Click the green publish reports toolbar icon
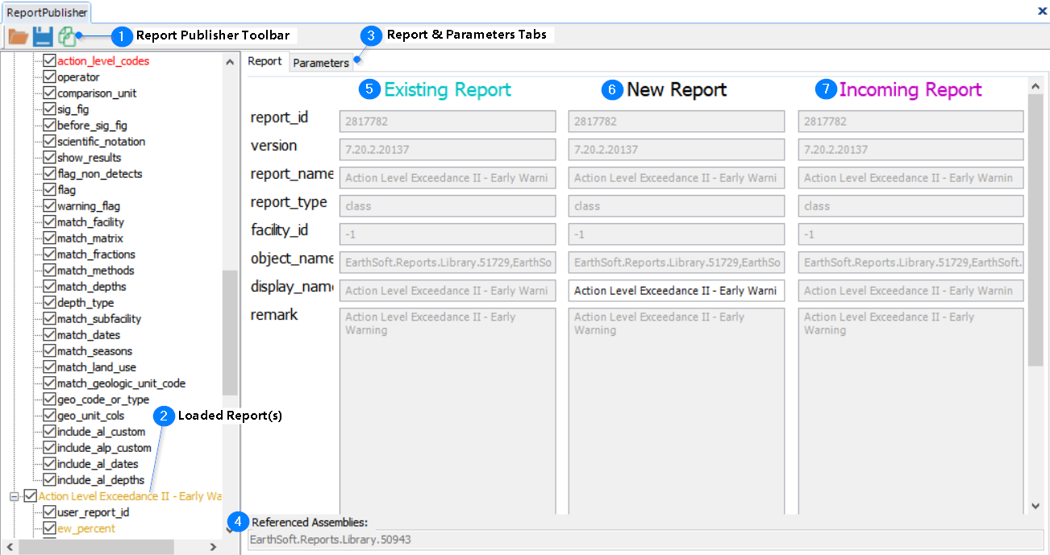The image size is (1050, 555). coord(68,35)
